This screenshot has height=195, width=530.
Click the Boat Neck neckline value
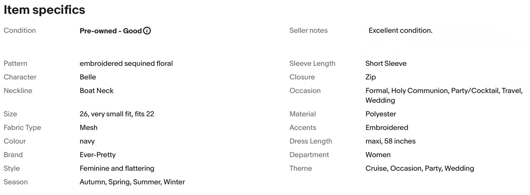[x=96, y=91]
